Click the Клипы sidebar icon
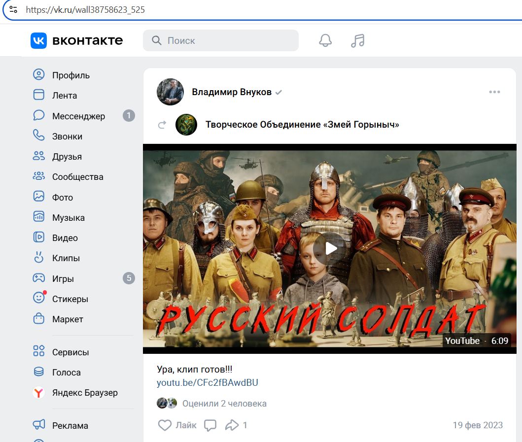Viewport: 522px width, 442px height. point(38,257)
